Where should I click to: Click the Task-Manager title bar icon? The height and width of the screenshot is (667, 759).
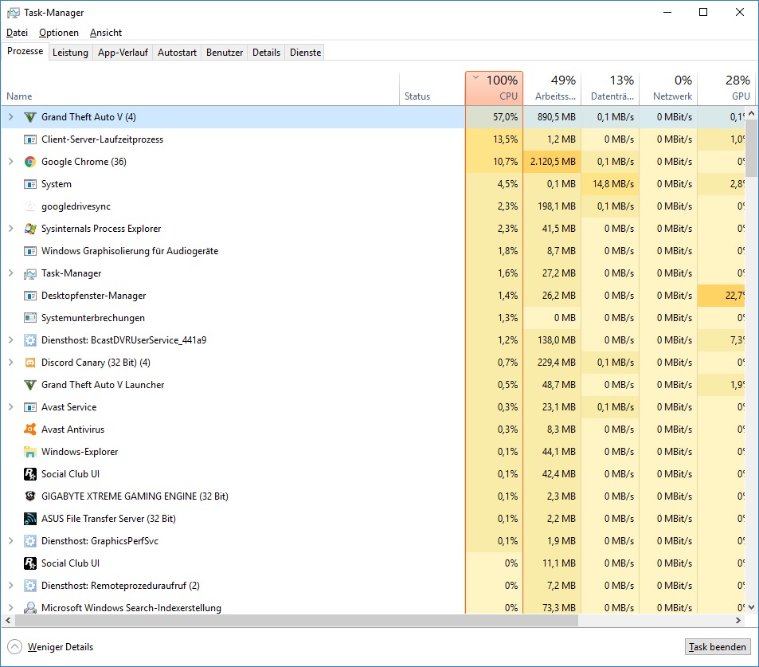[14, 13]
